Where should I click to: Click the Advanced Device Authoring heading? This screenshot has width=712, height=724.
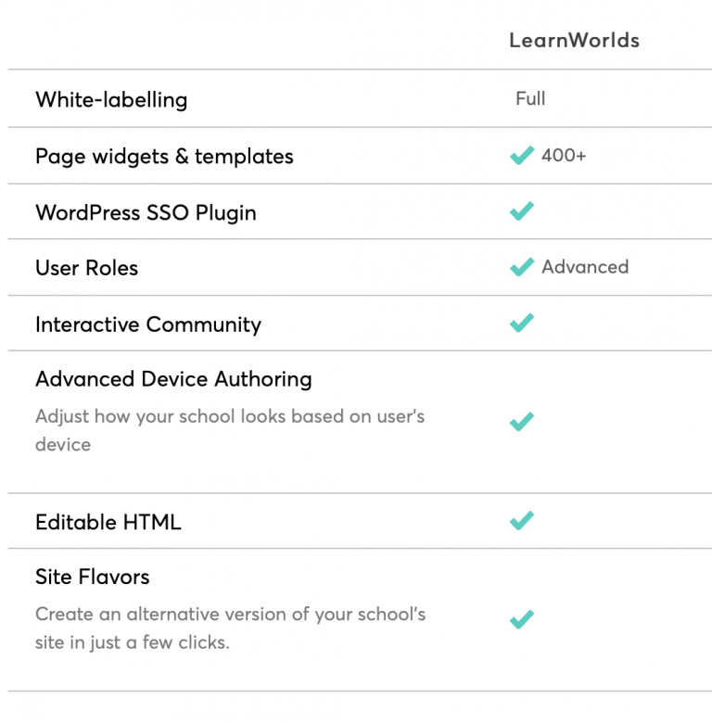(173, 379)
